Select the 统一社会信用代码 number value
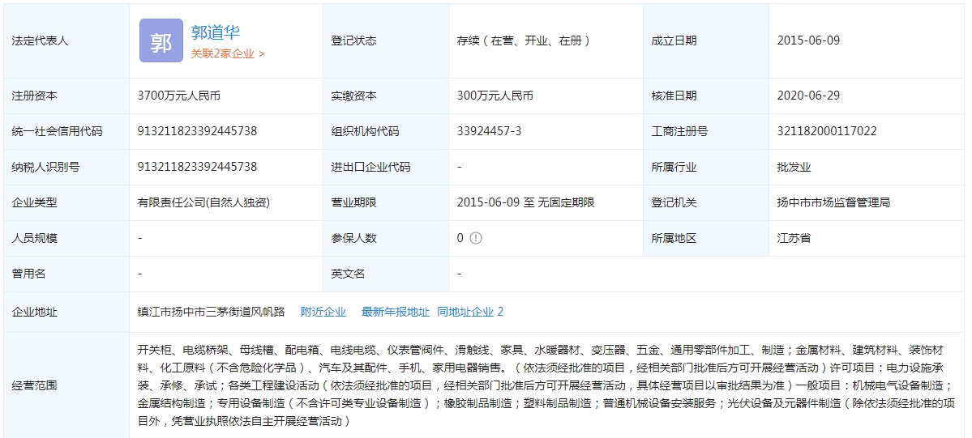 pyautogui.click(x=197, y=131)
